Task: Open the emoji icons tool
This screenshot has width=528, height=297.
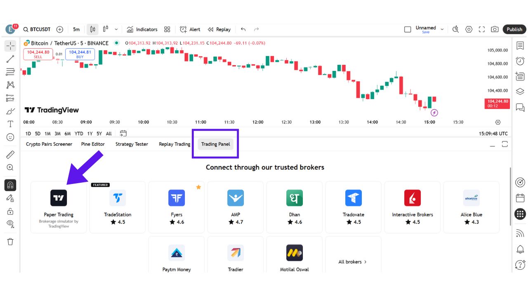Action: tap(10, 137)
